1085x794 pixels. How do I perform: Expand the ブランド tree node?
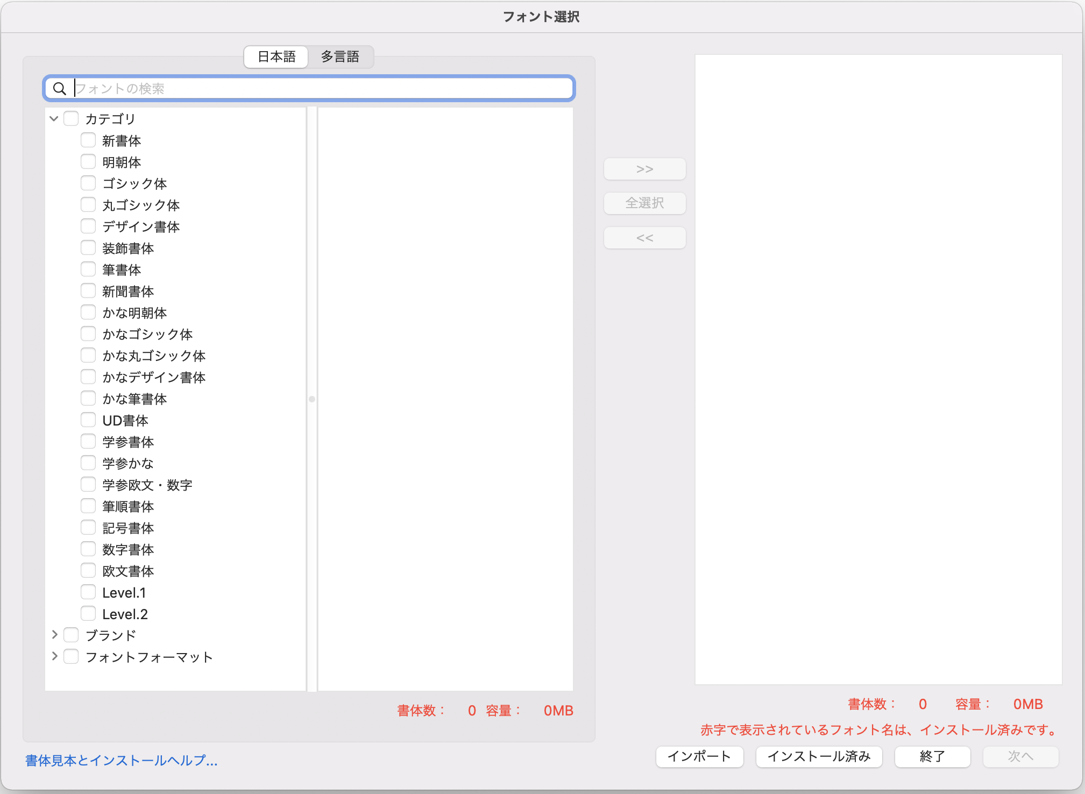pos(54,635)
